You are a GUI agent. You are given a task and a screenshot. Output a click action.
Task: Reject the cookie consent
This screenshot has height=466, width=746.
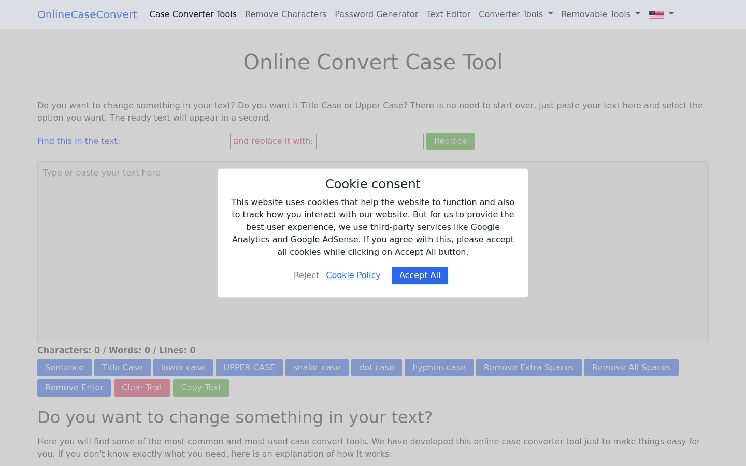[x=306, y=275]
